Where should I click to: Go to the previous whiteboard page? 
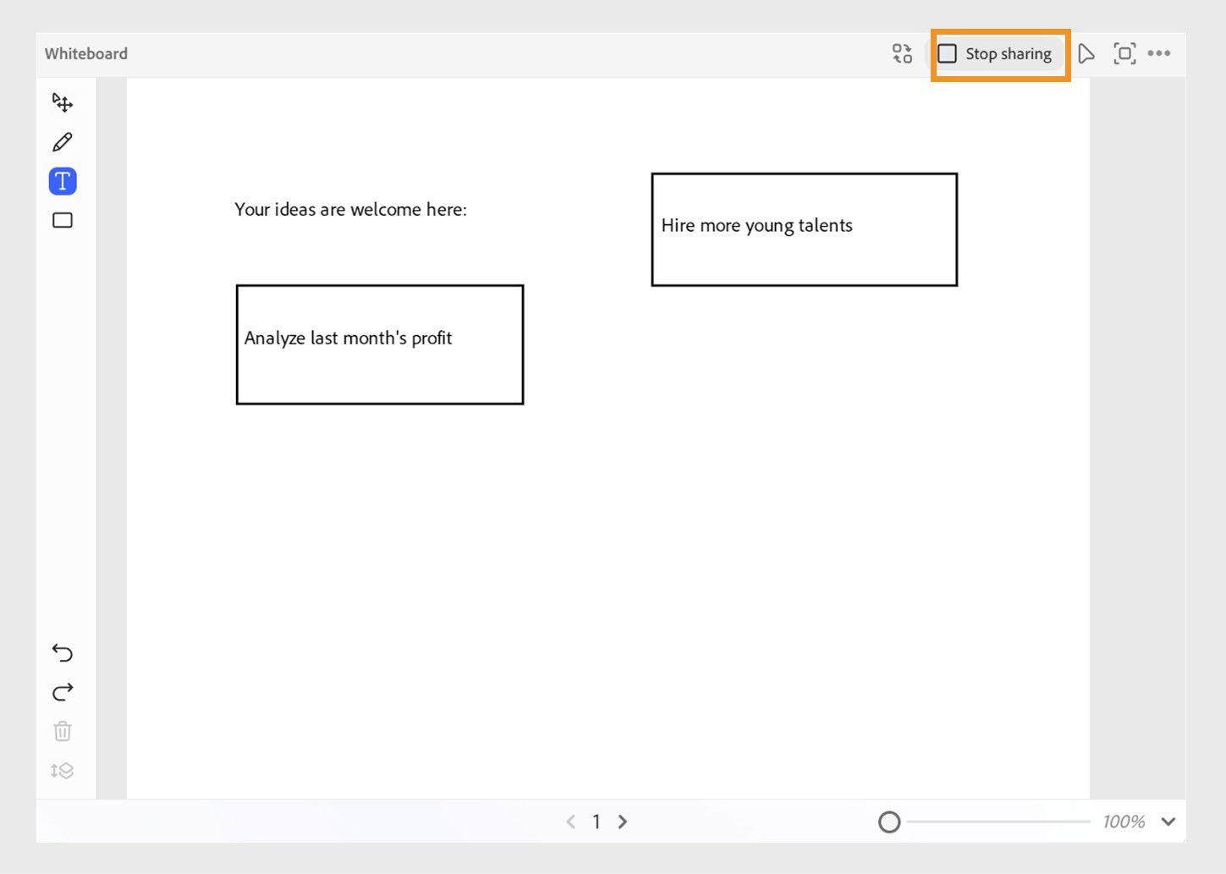pos(571,822)
